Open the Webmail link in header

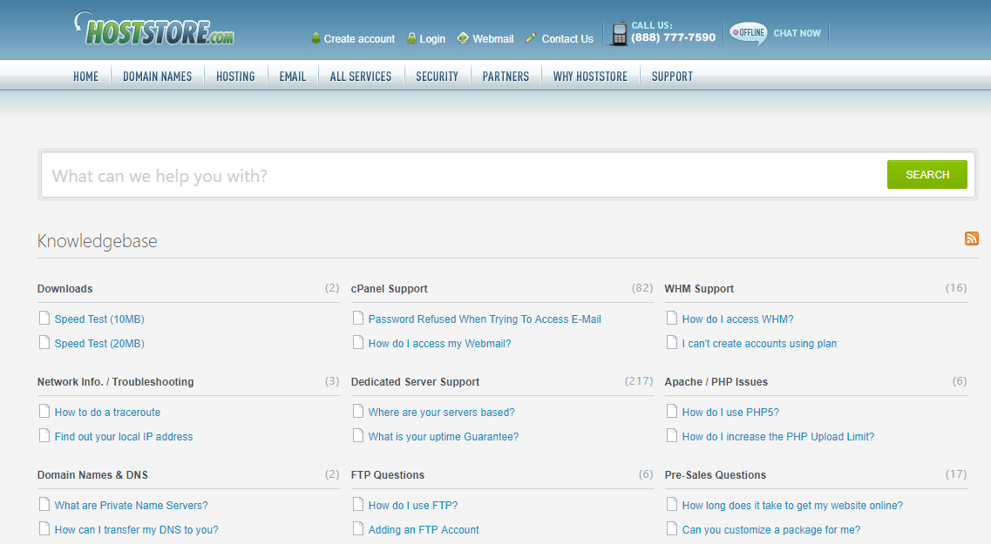click(493, 39)
